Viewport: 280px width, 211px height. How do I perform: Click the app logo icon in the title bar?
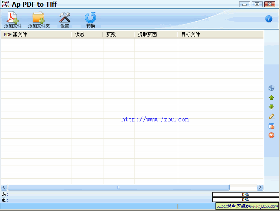(6, 4)
